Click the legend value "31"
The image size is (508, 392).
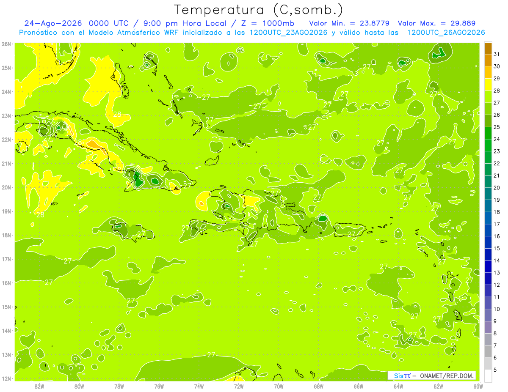(497, 54)
